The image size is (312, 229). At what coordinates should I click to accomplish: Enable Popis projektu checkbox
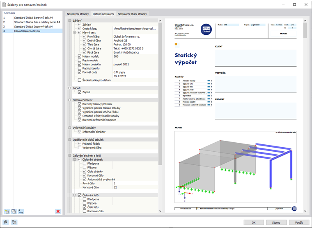[80, 68]
